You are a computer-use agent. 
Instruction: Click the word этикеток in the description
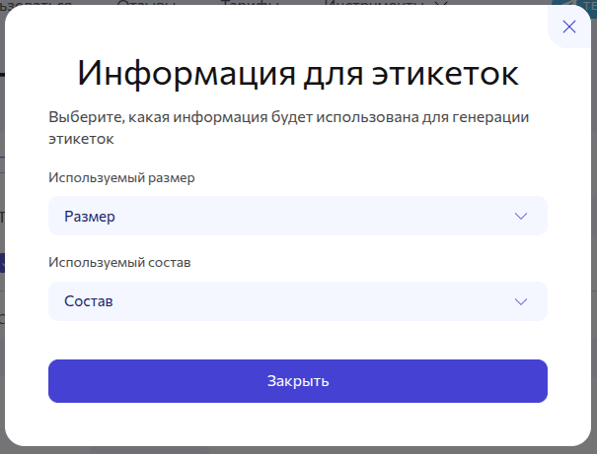pos(81,140)
